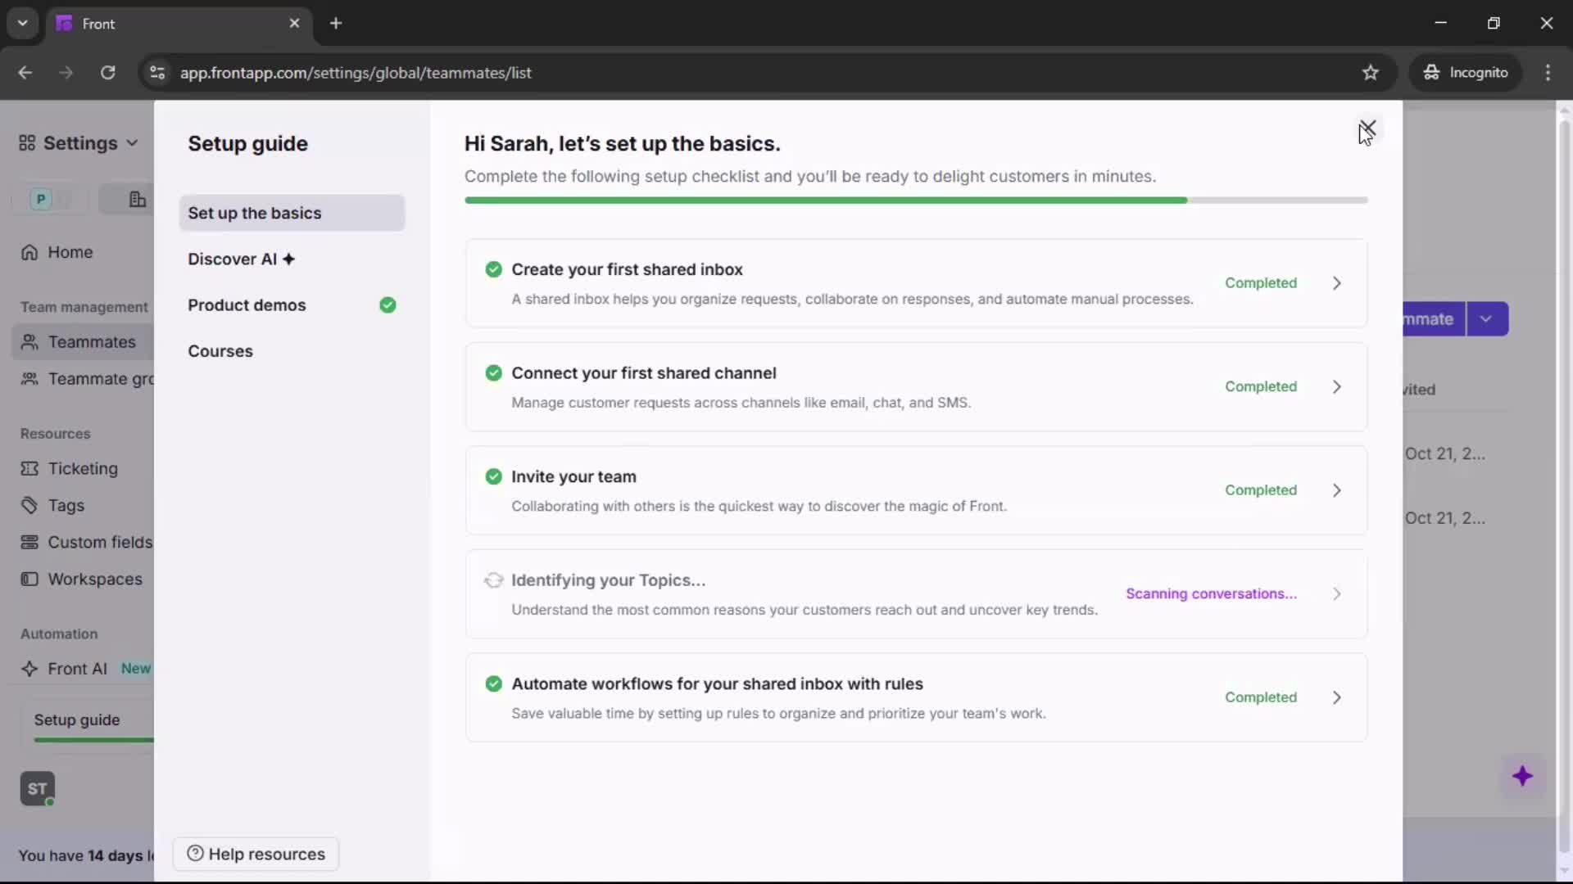The image size is (1573, 884).
Task: Click the completed check on shared inbox task
Action: pyautogui.click(x=493, y=269)
